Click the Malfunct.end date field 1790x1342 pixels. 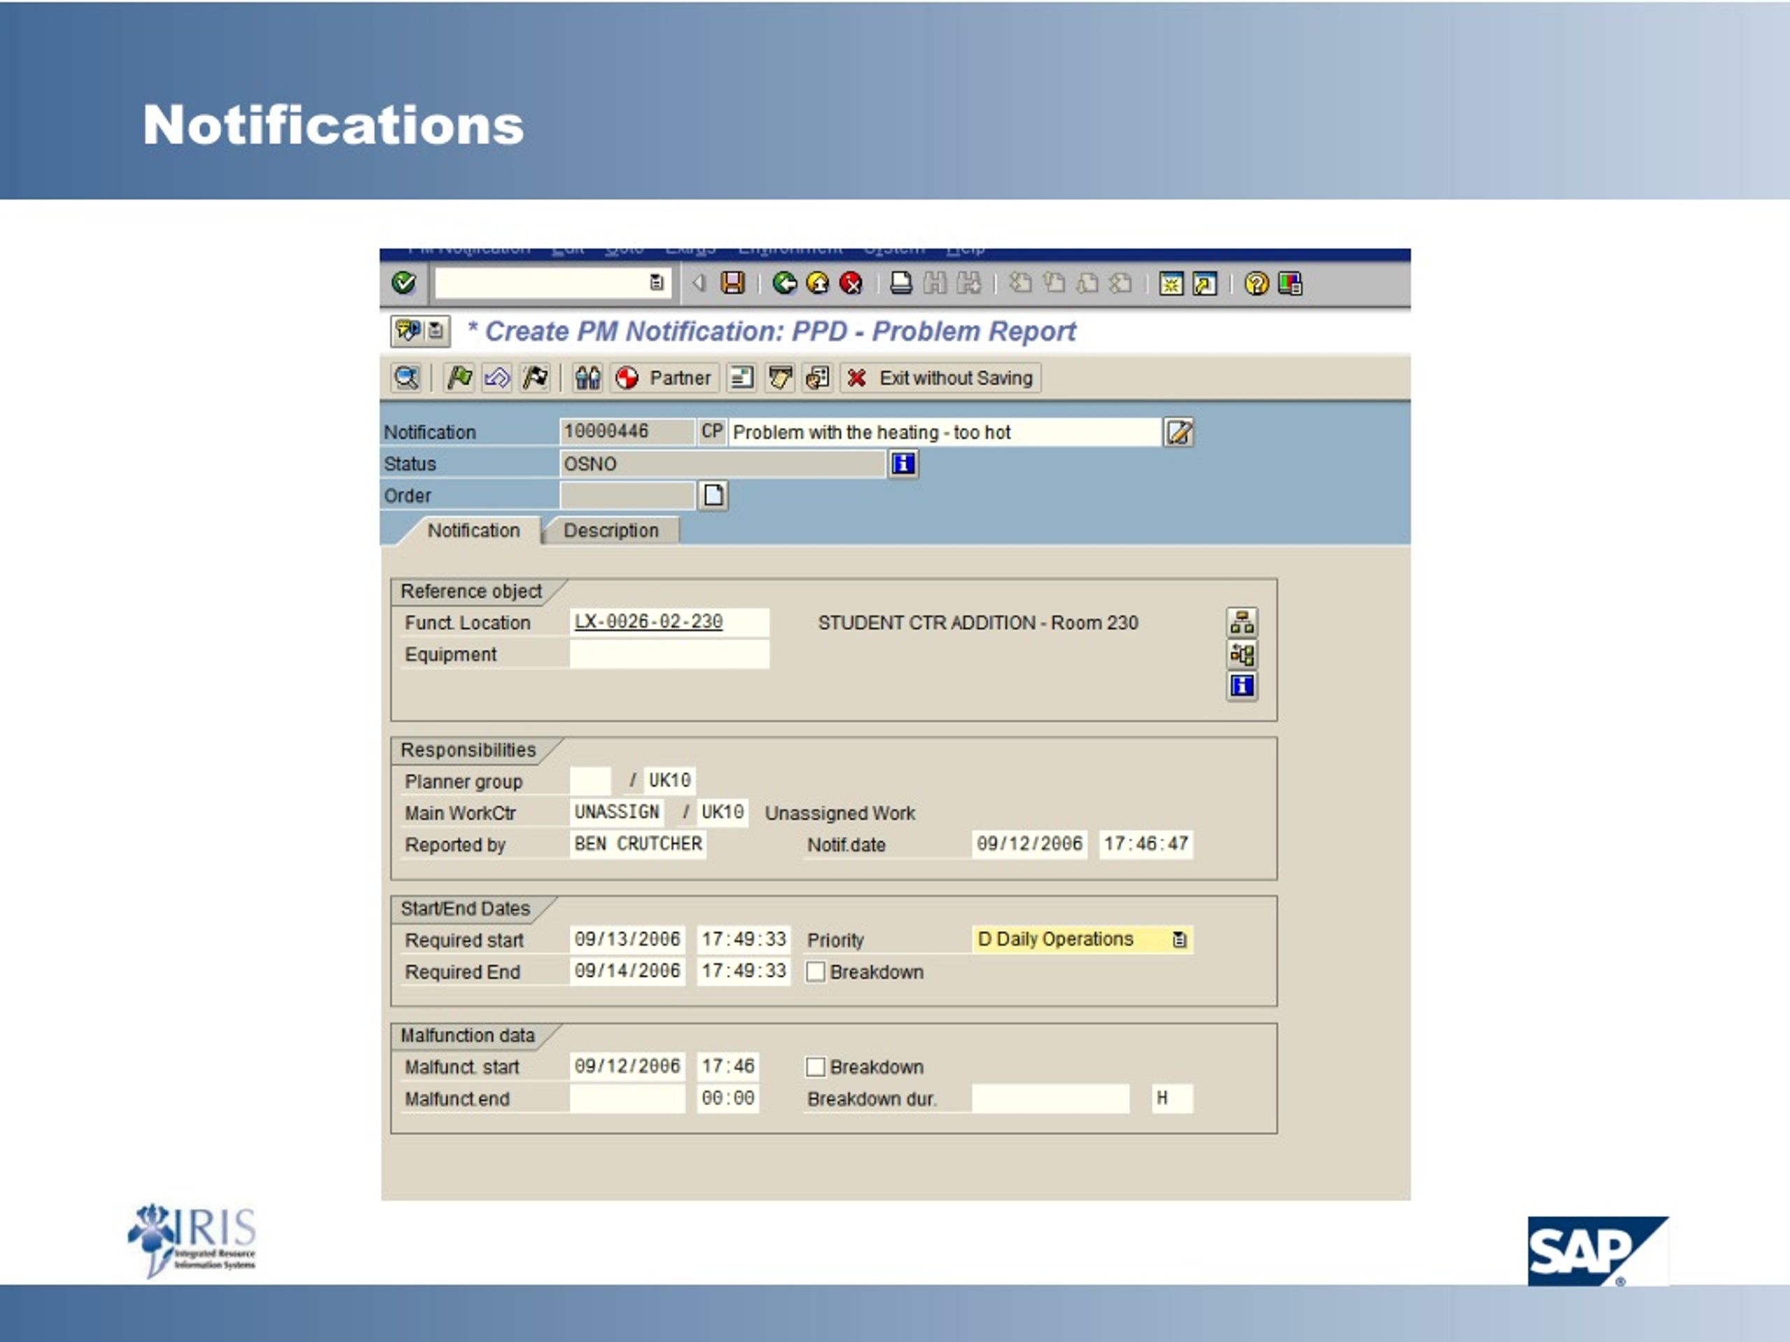click(627, 1099)
